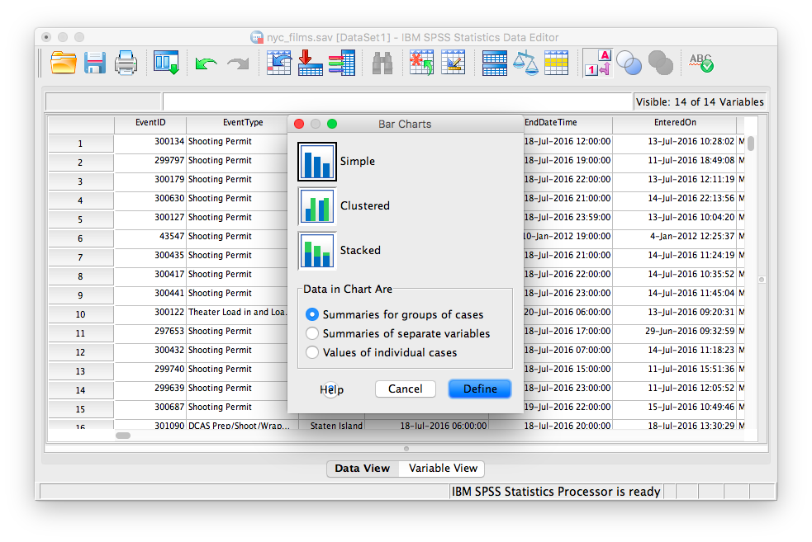Select cases yellow grid icon
The height and width of the screenshot is (542, 812).
point(557,63)
